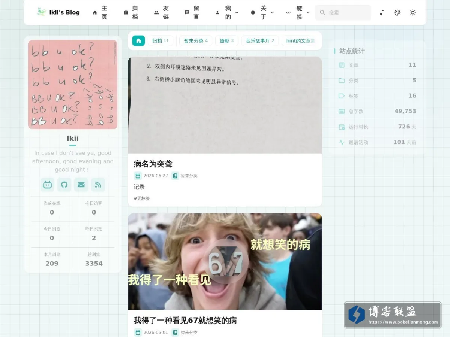Open the 归档 nav menu item
Viewport: 450px width, 337px height.
(x=131, y=12)
